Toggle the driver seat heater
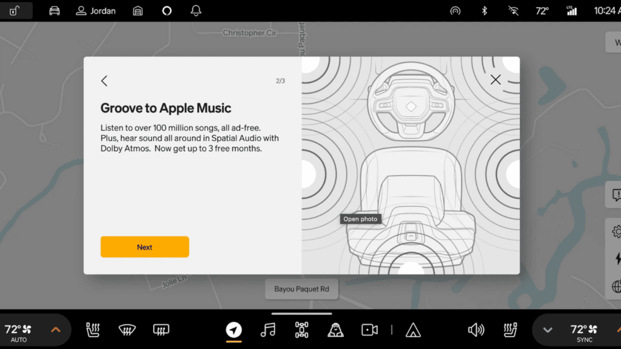The image size is (621, 349). 93,330
